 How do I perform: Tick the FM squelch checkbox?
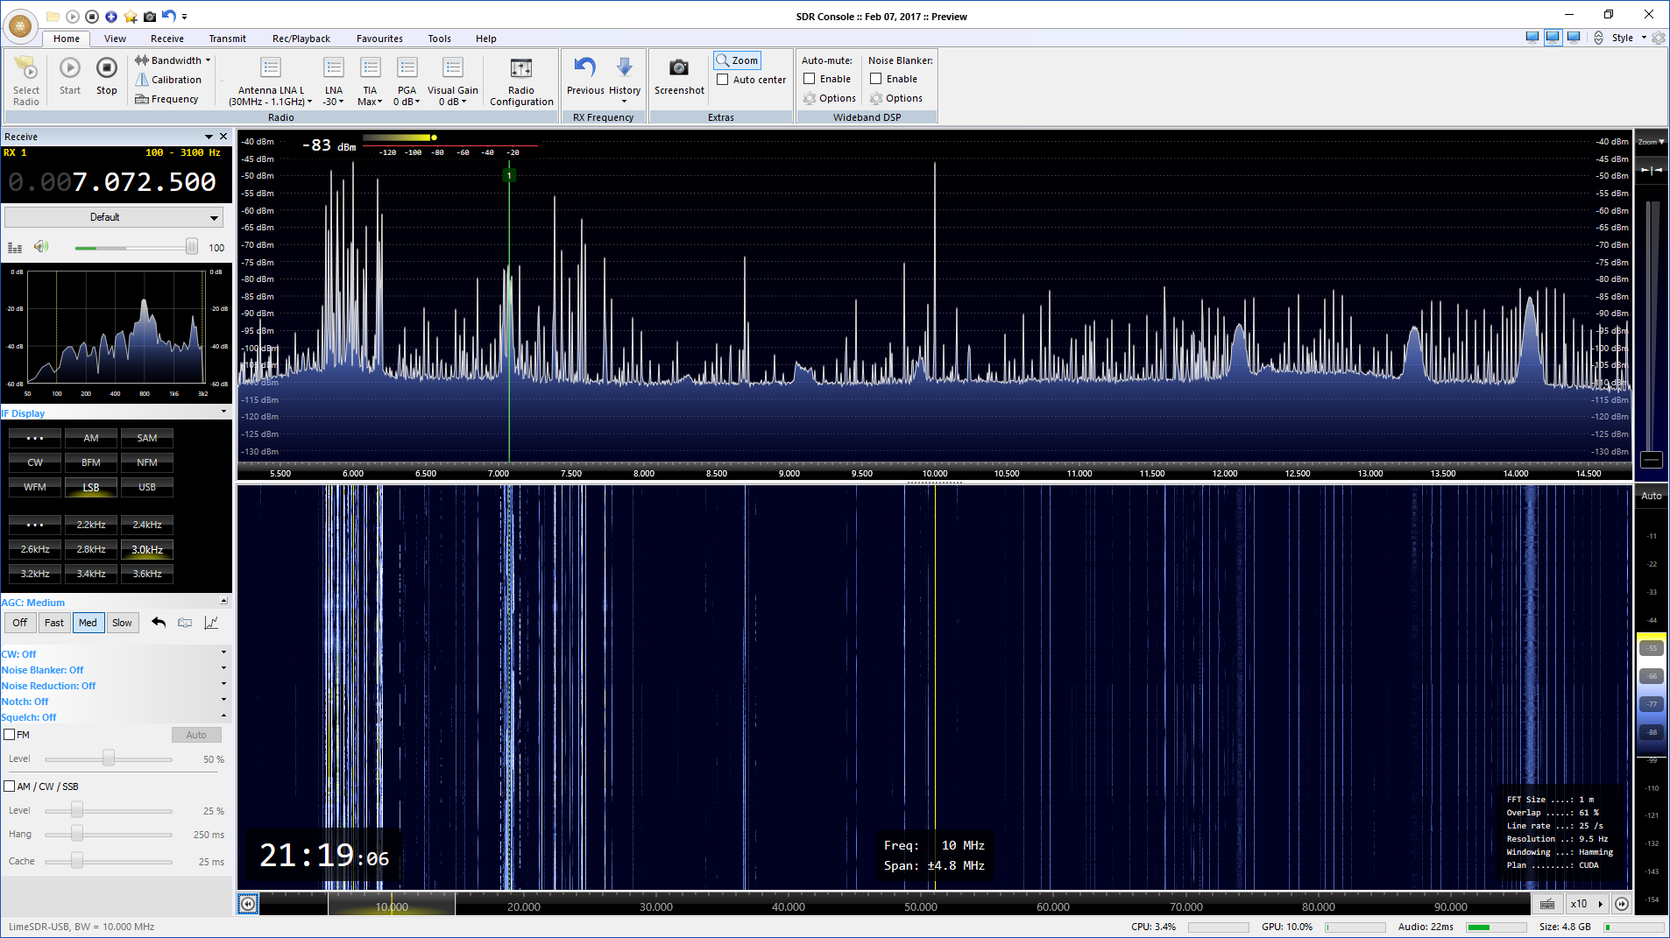tap(10, 735)
